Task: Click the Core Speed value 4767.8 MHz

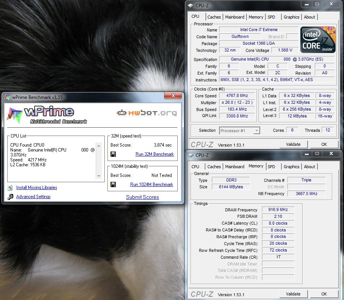Action: click(x=237, y=95)
